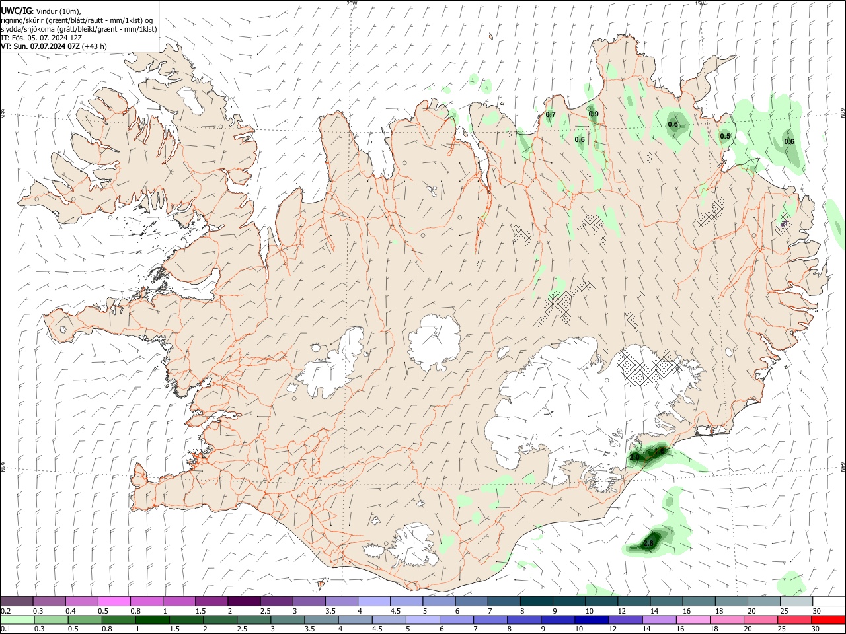The image size is (846, 634).
Task: Click the 2.8 precipitation value offshore south-east
Action: click(x=648, y=544)
